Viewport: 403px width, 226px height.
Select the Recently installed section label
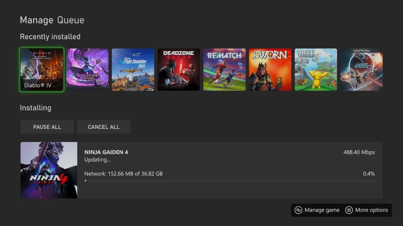pyautogui.click(x=50, y=36)
